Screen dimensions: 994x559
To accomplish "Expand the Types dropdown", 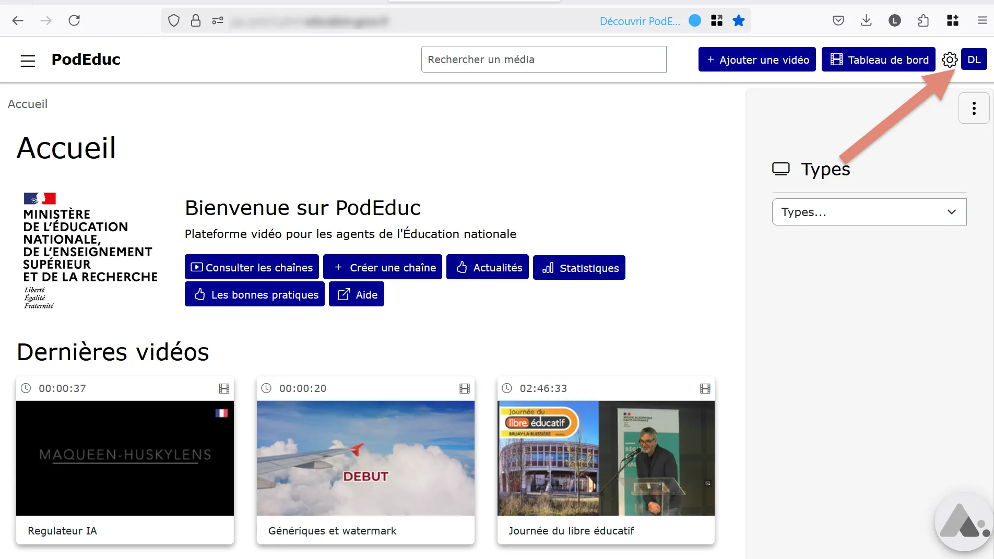I will [869, 212].
